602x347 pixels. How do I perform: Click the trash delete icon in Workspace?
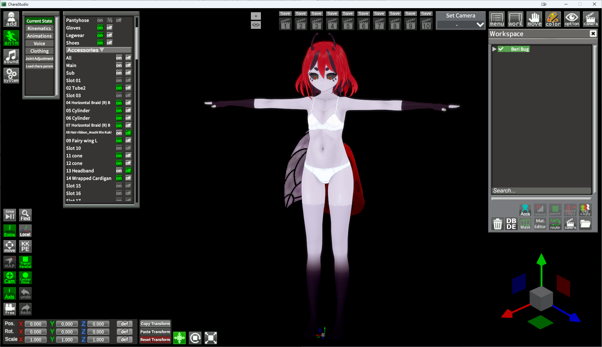[497, 224]
